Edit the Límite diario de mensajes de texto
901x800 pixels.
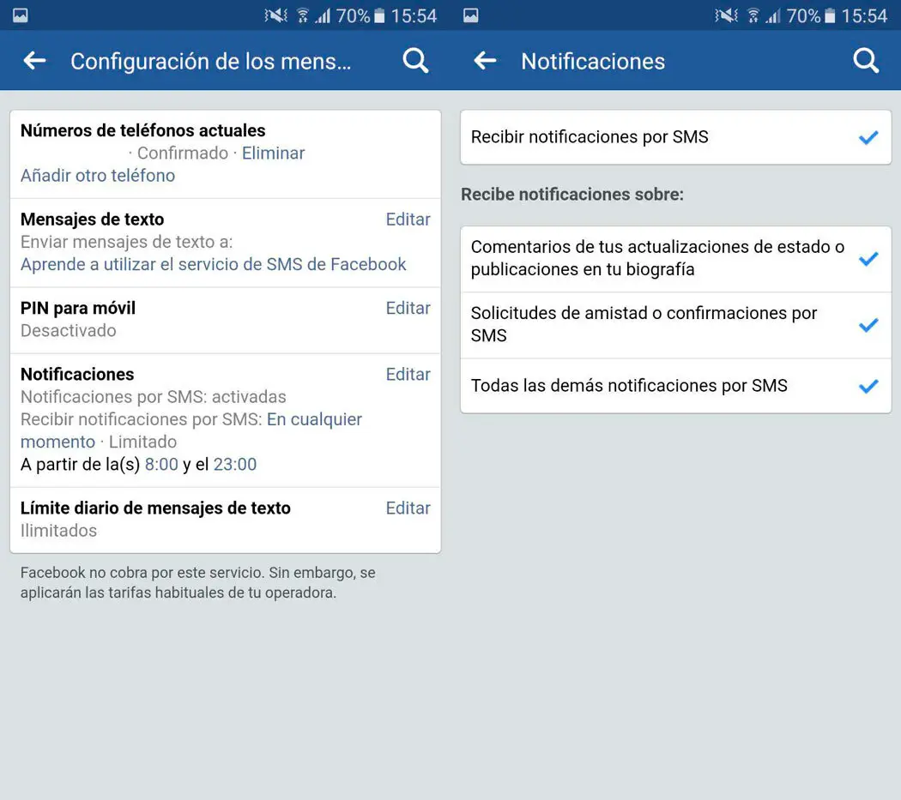(x=408, y=508)
